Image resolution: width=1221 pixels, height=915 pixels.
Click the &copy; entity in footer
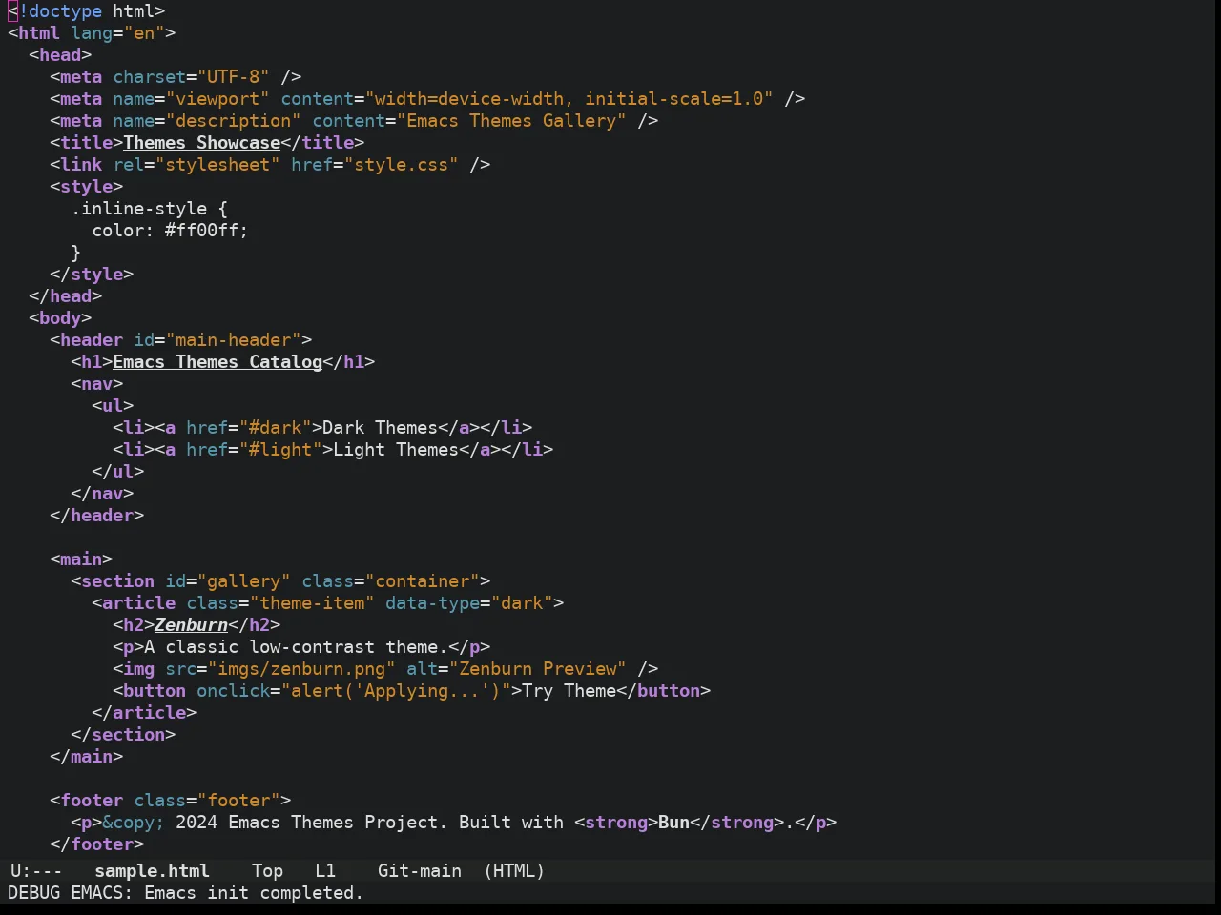(x=134, y=822)
